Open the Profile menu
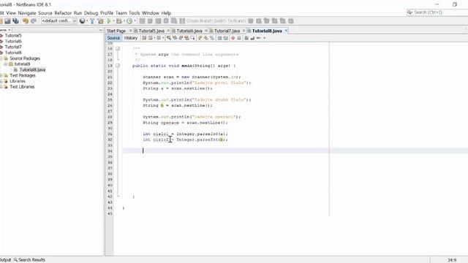 (107, 13)
